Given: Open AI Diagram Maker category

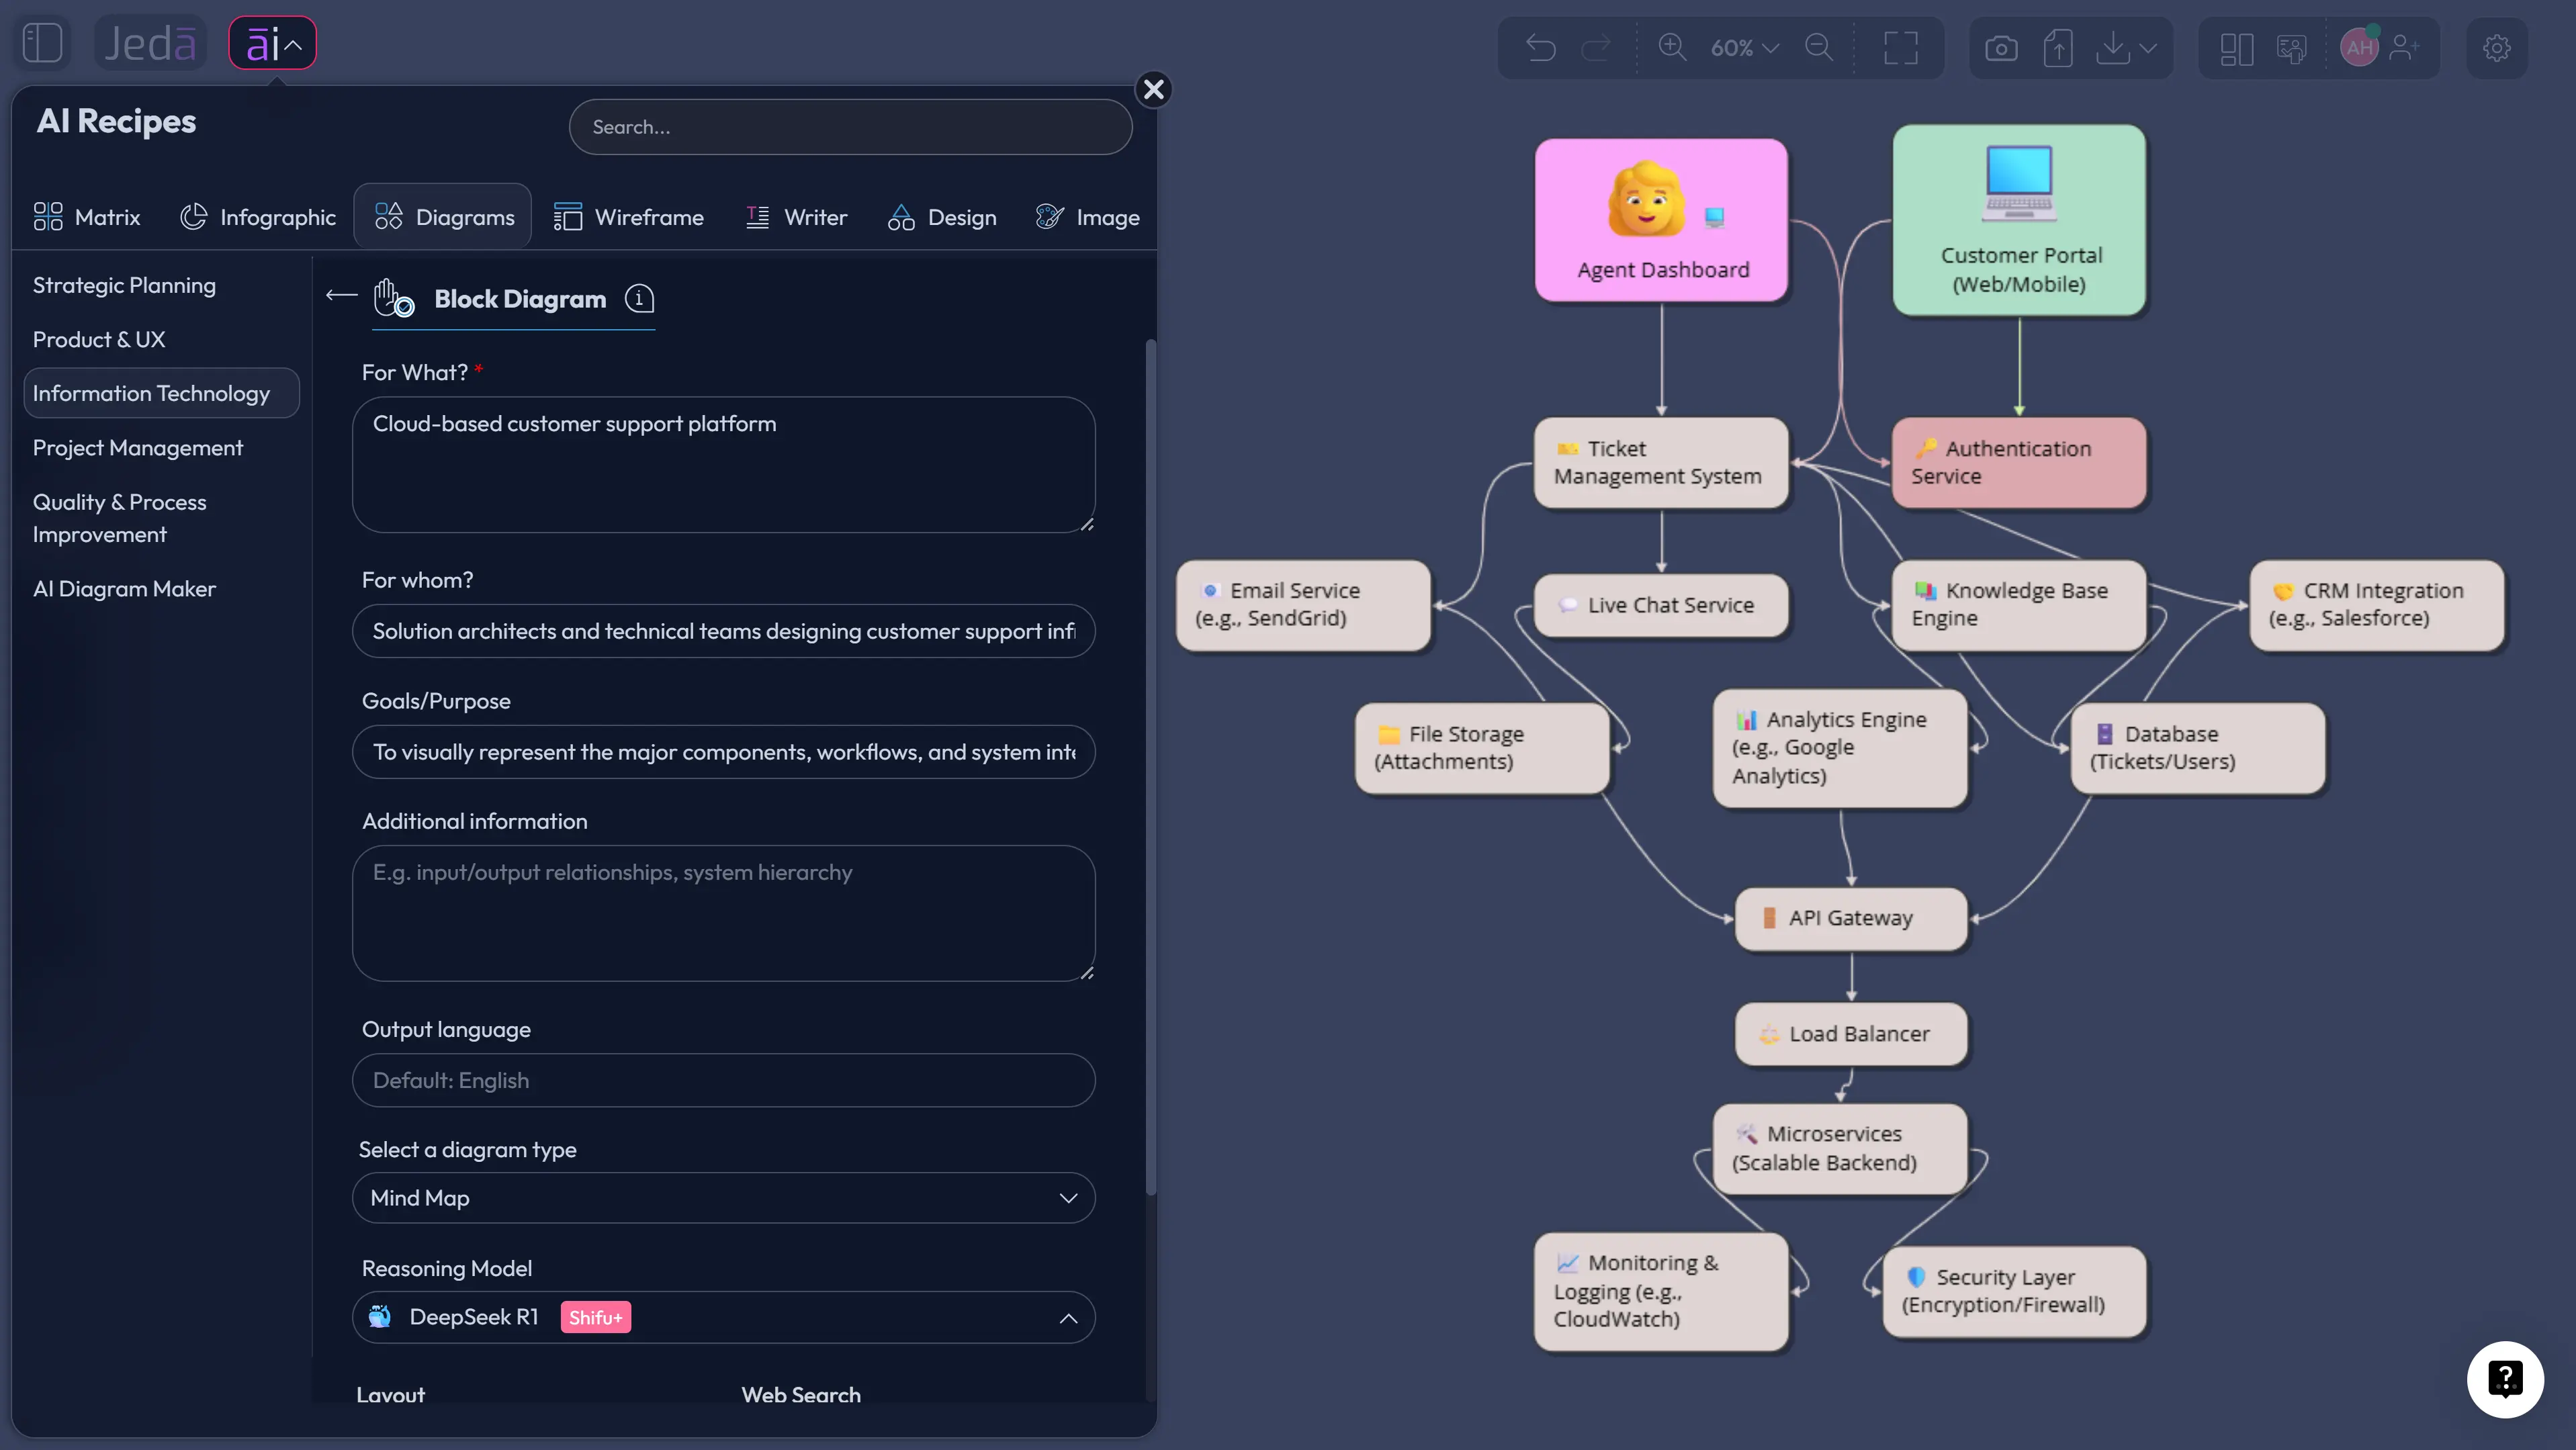Looking at the screenshot, I should pyautogui.click(x=124, y=589).
